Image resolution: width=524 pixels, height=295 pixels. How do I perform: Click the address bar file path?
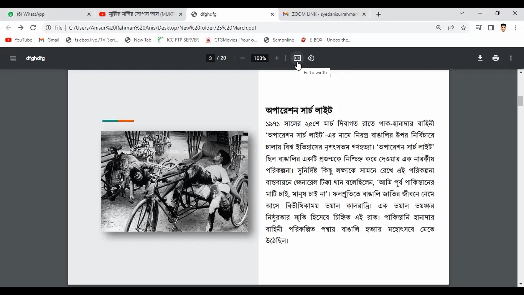[163, 28]
